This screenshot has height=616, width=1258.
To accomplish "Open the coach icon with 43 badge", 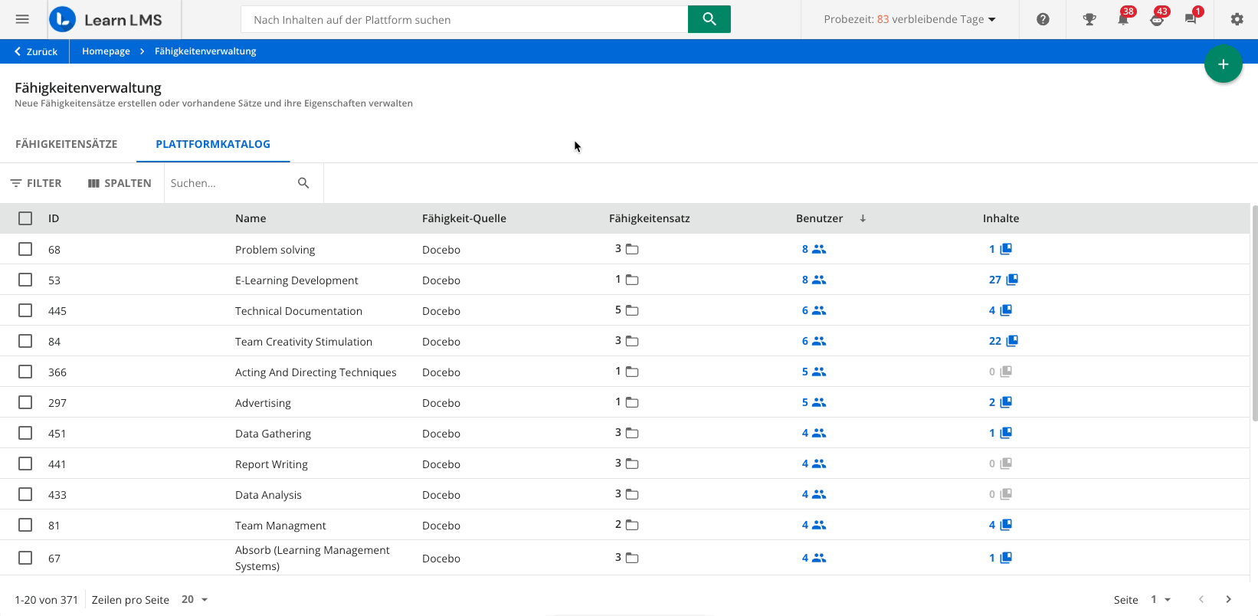I will coord(1157,19).
